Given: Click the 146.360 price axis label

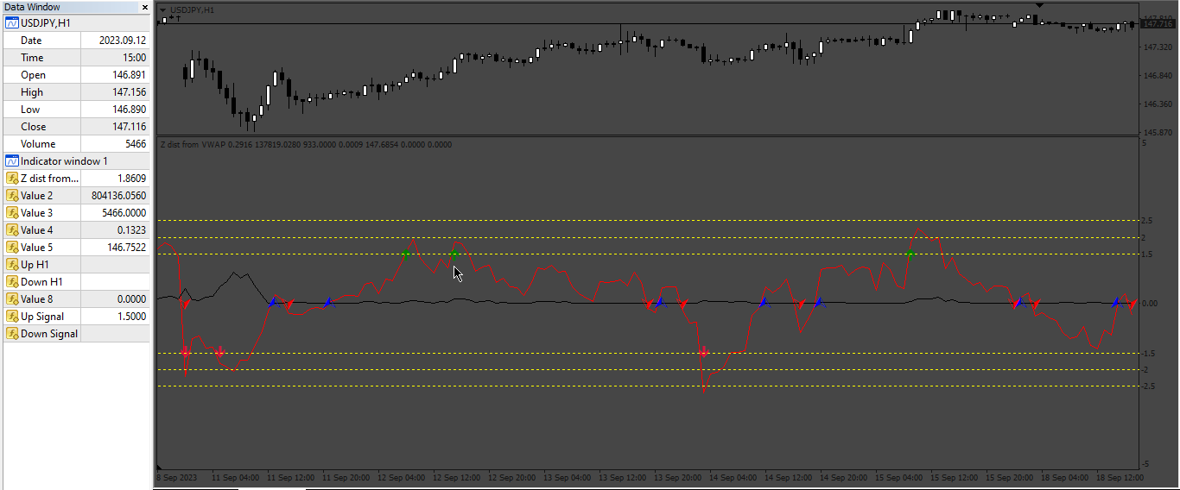Looking at the screenshot, I should coord(1158,104).
